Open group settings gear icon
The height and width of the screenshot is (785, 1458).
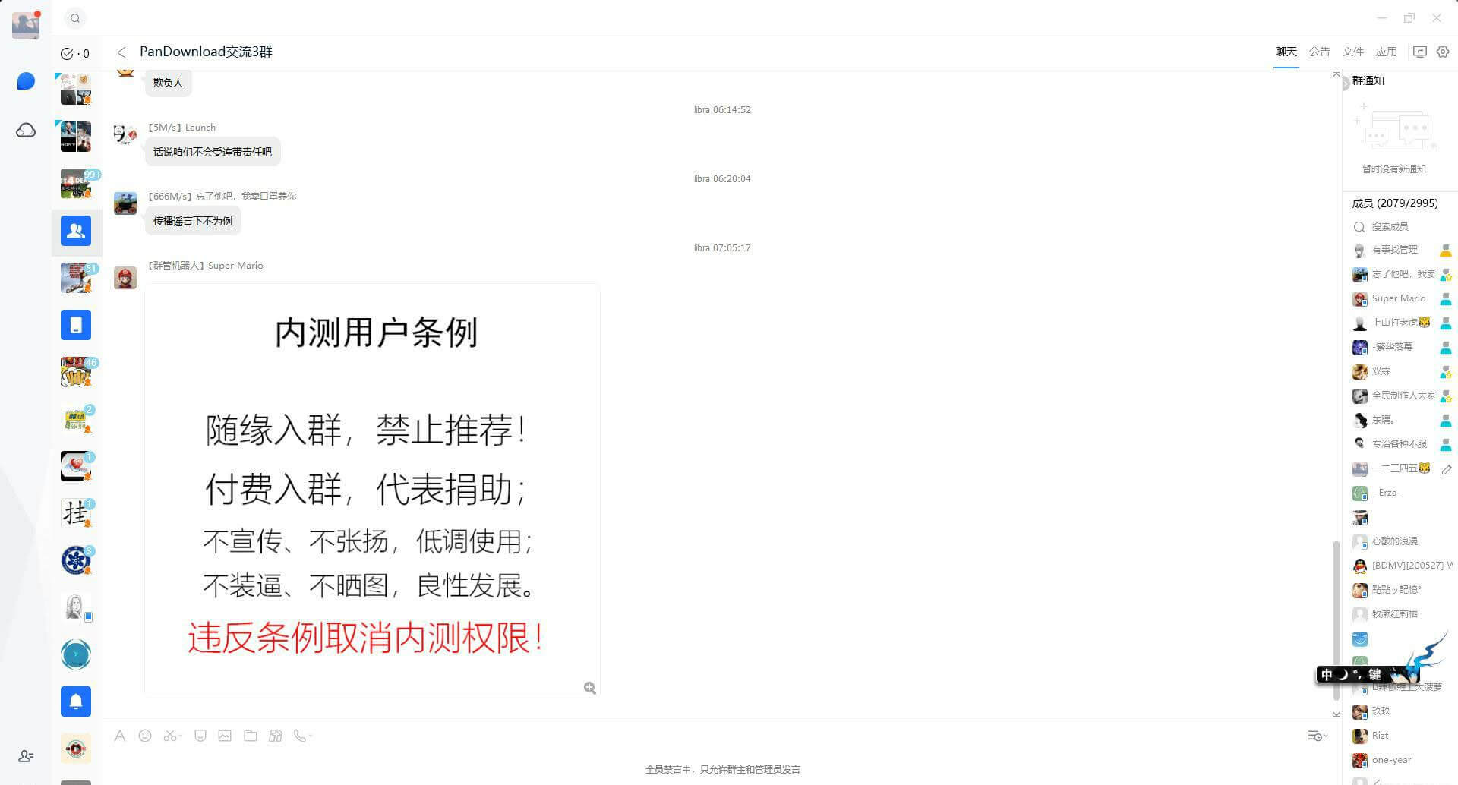1443,52
